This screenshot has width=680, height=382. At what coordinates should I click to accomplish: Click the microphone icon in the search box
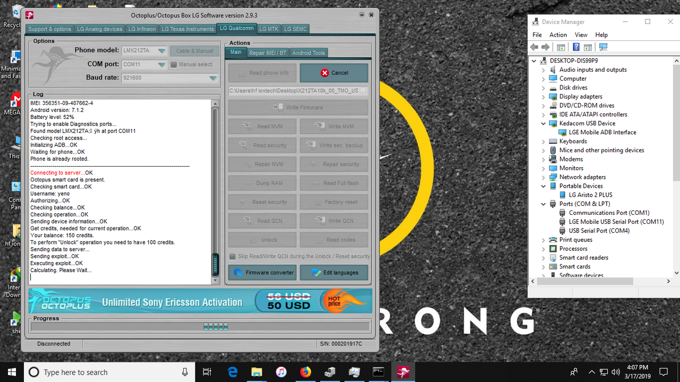(185, 372)
